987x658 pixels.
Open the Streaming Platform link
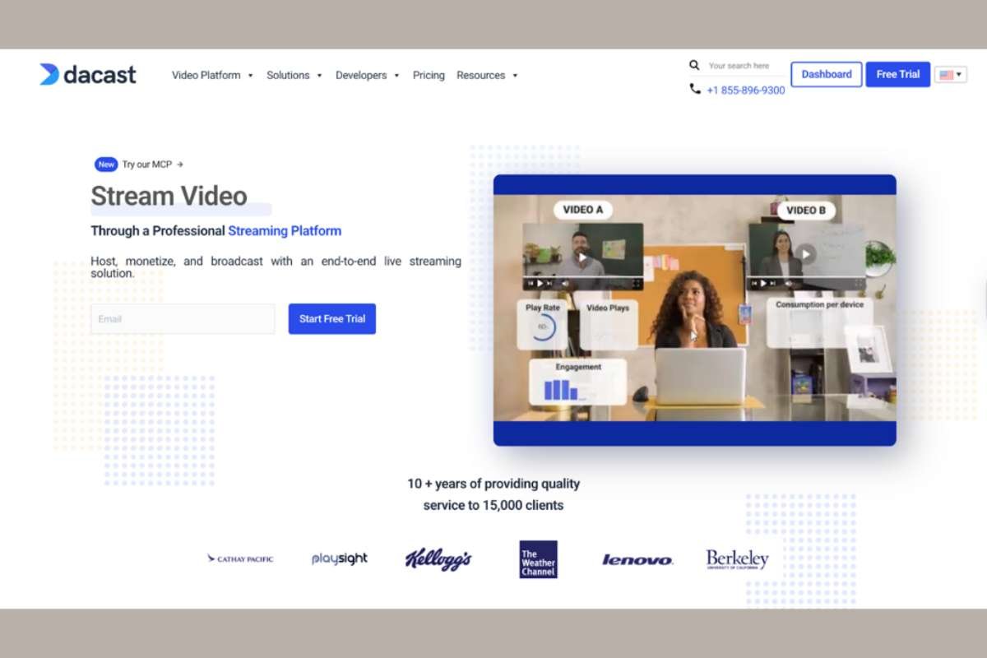(285, 231)
